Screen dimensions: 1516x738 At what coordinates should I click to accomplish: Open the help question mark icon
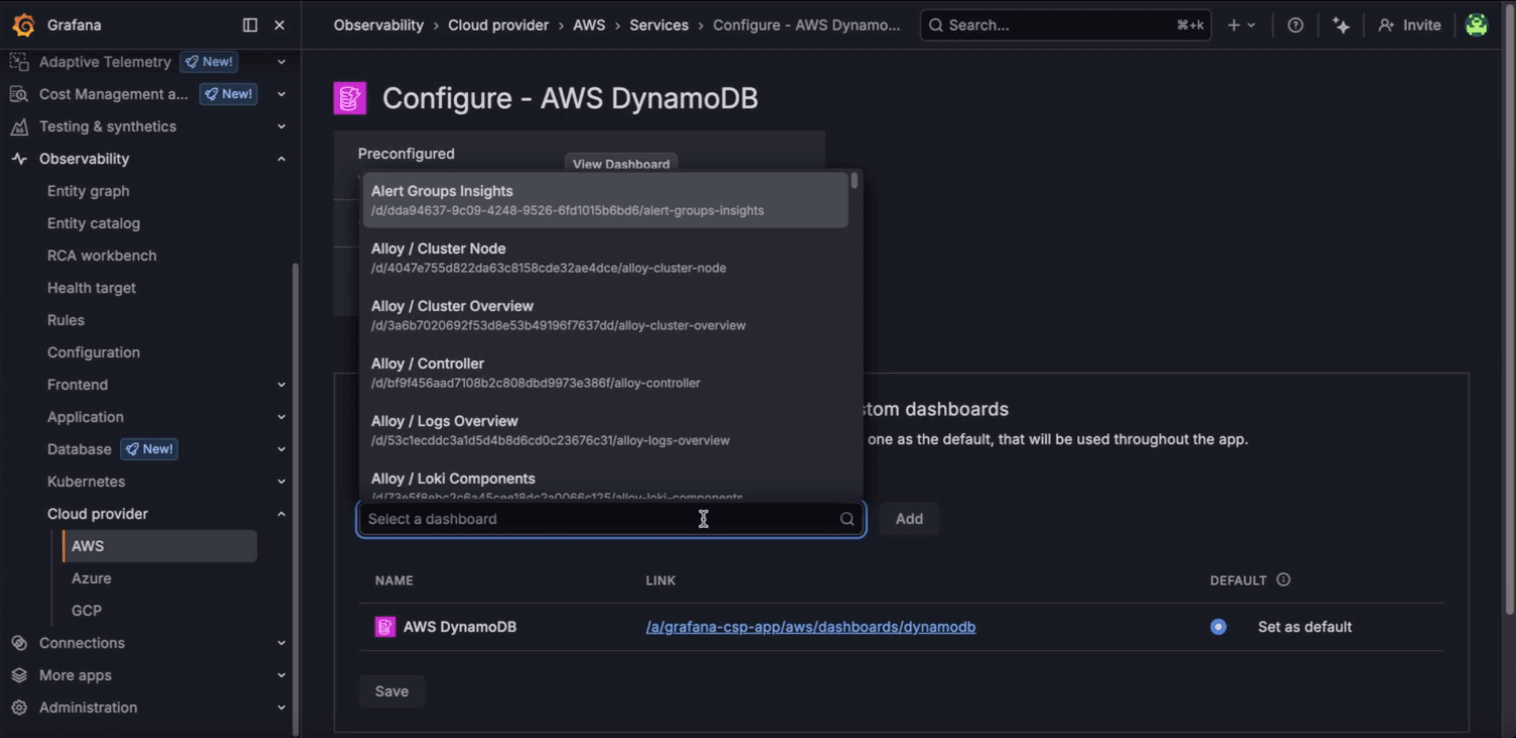[1295, 25]
